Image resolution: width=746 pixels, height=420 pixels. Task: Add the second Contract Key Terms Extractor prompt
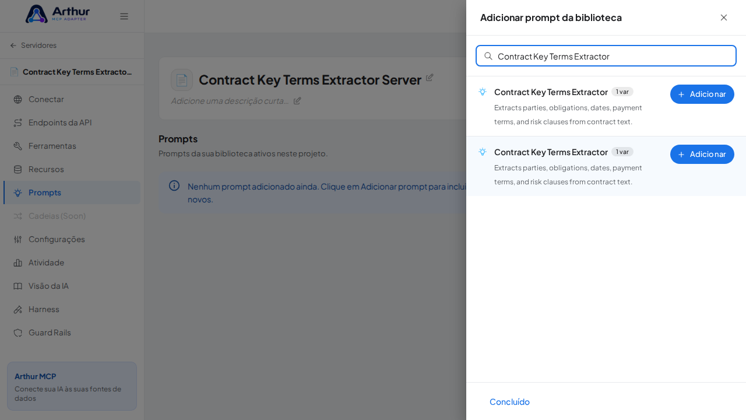(x=702, y=154)
